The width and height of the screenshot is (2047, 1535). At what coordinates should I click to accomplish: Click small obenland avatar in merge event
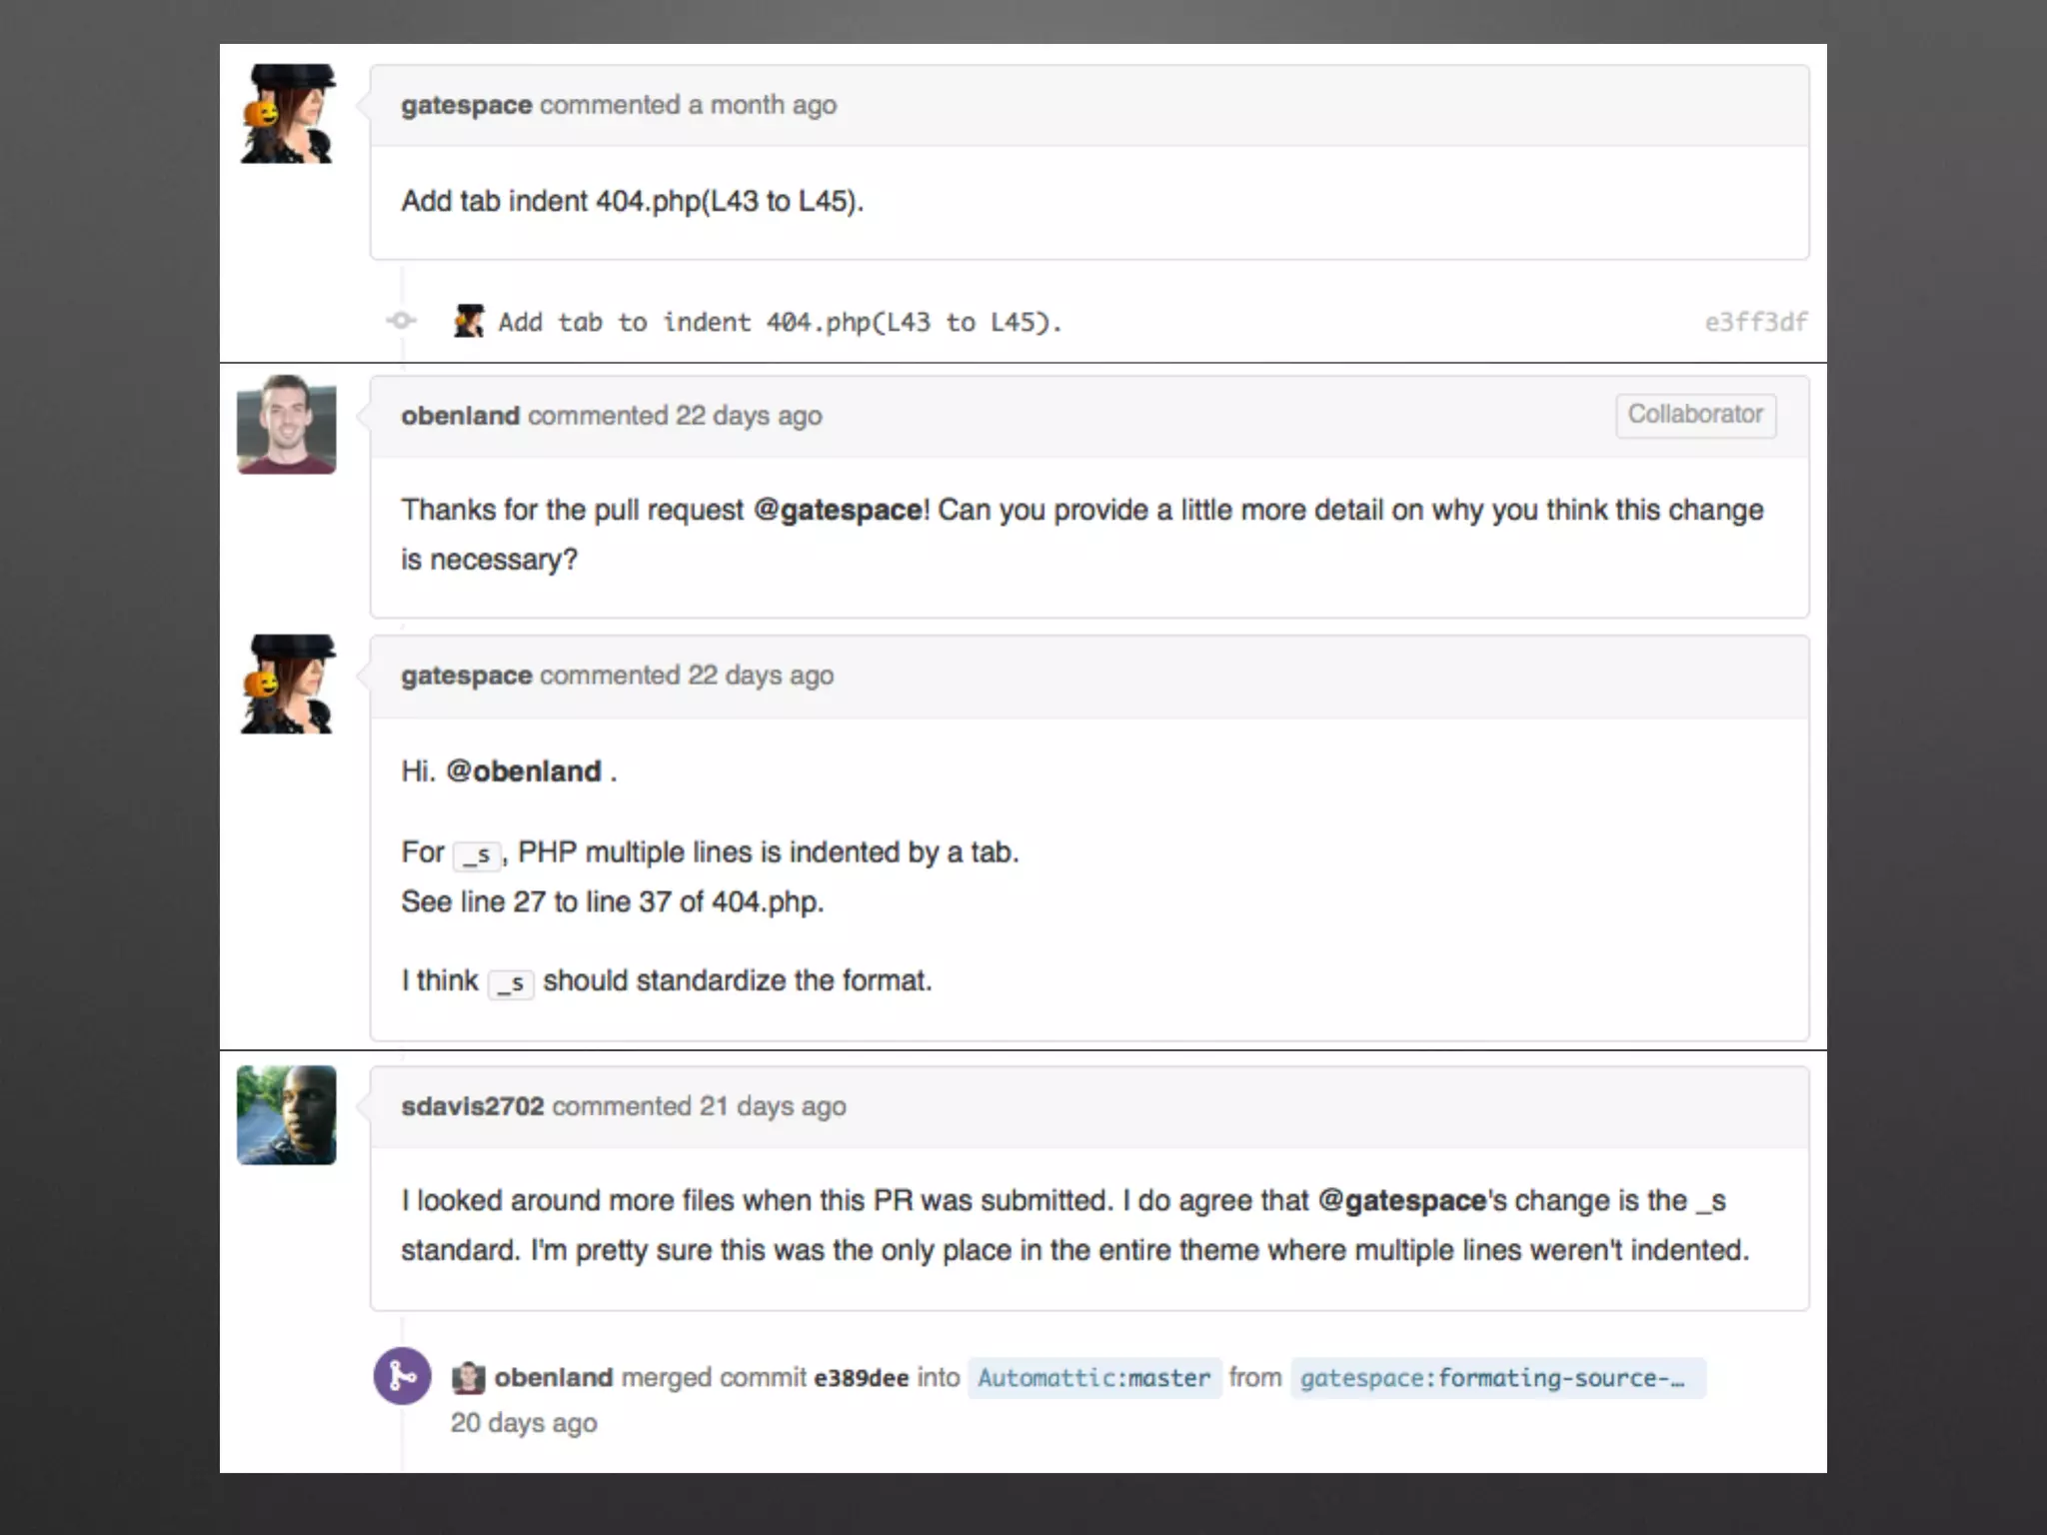[468, 1377]
